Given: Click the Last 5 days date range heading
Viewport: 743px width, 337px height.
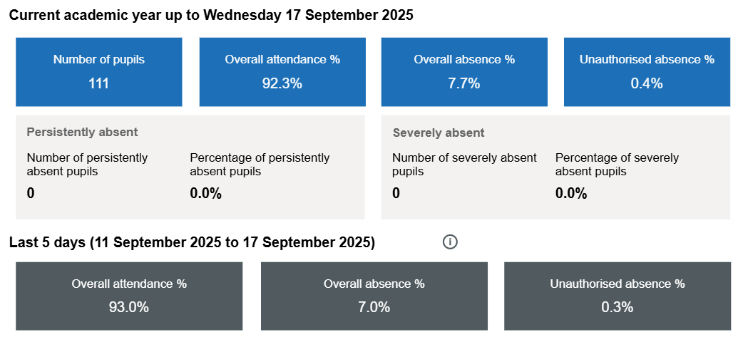Looking at the screenshot, I should point(192,242).
